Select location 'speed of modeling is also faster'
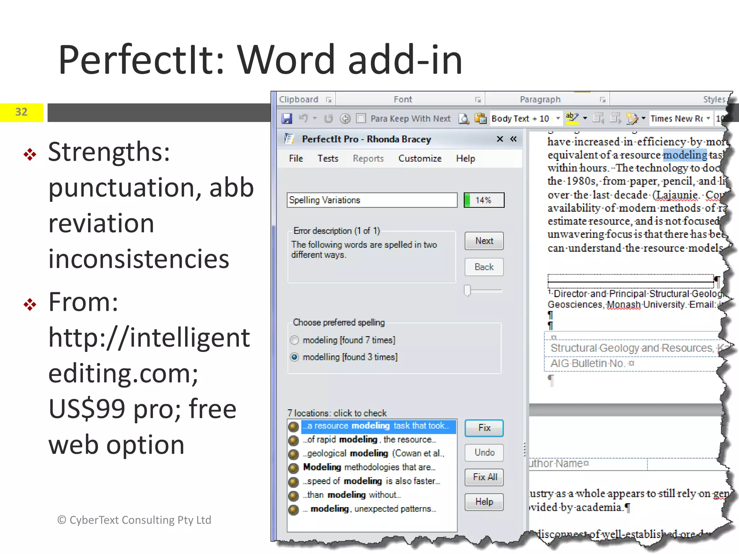 [x=372, y=481]
